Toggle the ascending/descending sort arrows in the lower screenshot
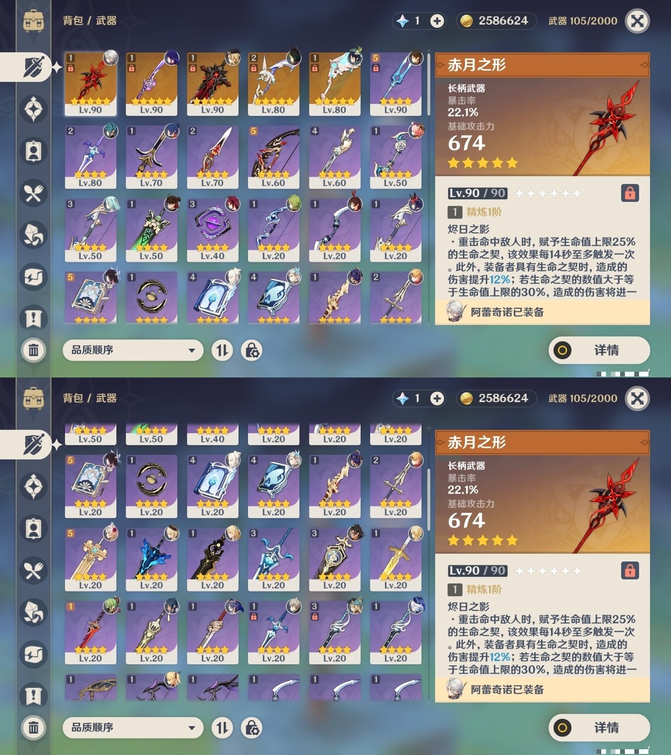Image resolution: width=671 pixels, height=755 pixels. click(x=222, y=728)
